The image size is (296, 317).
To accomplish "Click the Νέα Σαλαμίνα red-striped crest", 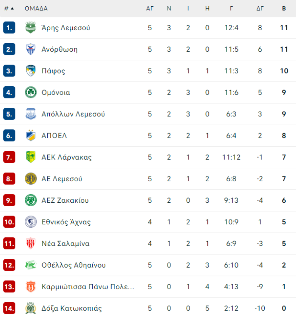I will pos(31,244).
